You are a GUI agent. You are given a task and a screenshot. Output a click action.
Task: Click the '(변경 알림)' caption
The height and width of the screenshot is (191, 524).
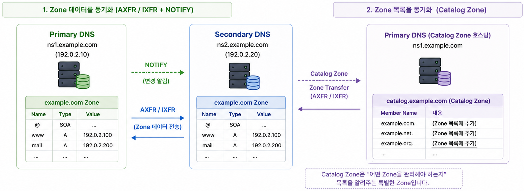tap(157, 81)
